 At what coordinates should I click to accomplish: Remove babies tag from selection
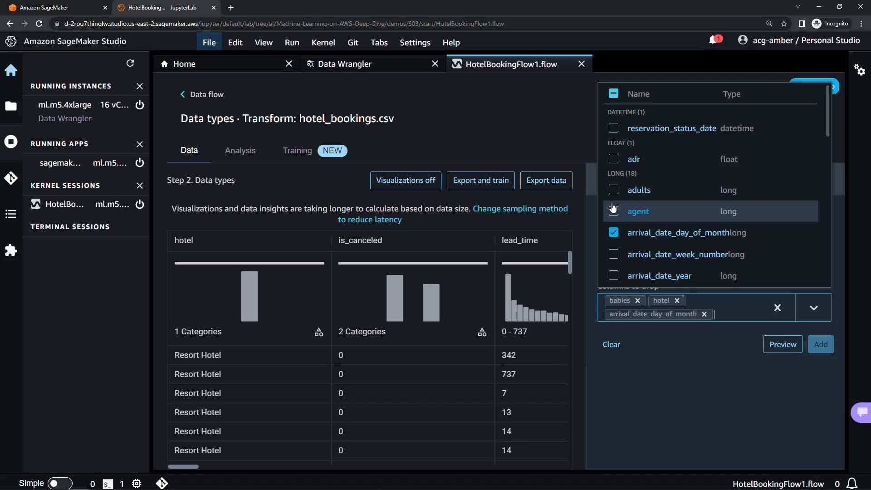(637, 300)
